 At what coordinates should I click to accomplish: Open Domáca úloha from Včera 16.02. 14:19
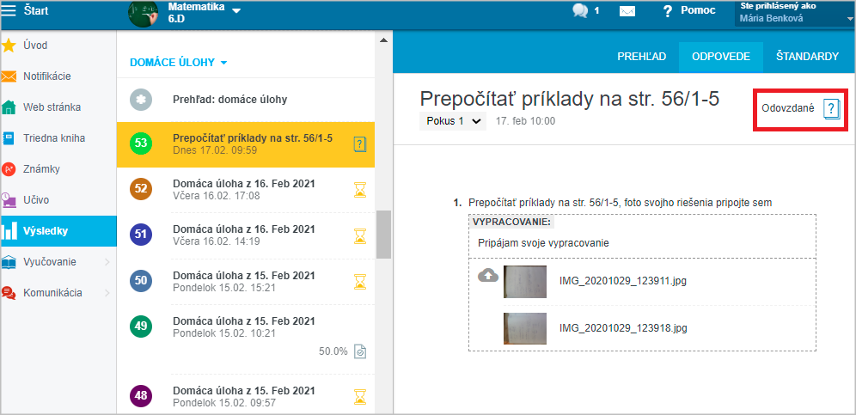tap(246, 235)
